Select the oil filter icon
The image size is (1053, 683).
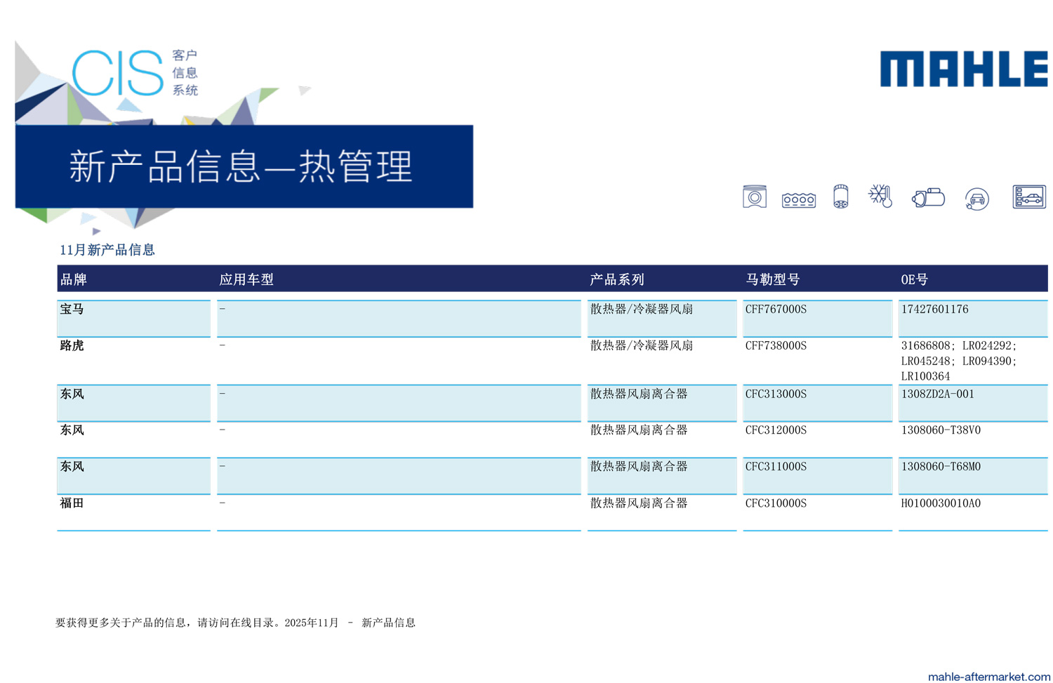click(840, 197)
